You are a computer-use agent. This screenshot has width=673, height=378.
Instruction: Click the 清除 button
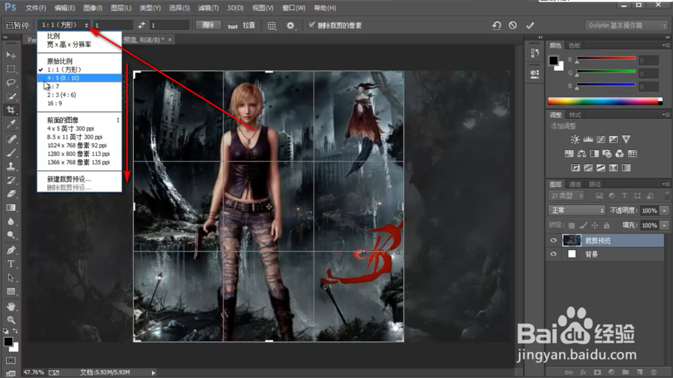pyautogui.click(x=208, y=26)
